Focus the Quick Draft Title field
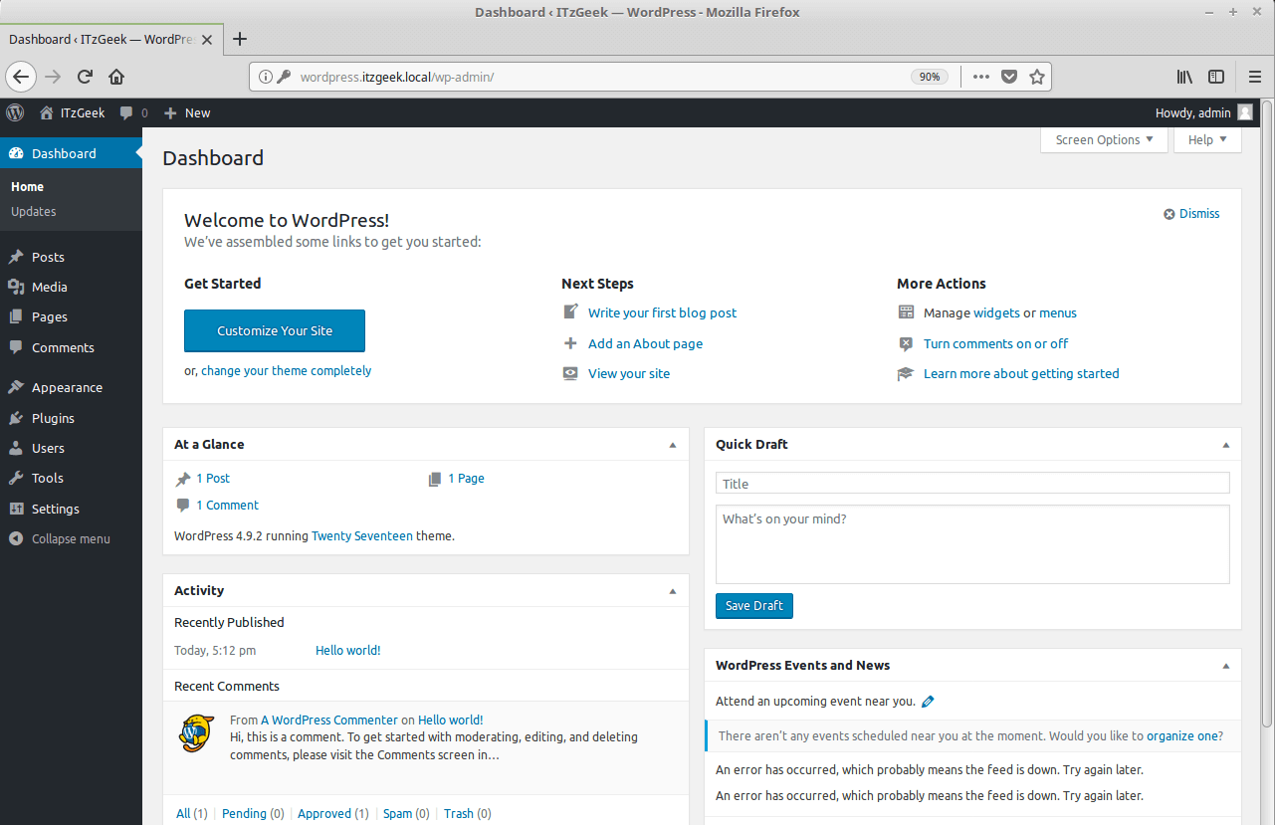1275x825 pixels. coord(972,484)
